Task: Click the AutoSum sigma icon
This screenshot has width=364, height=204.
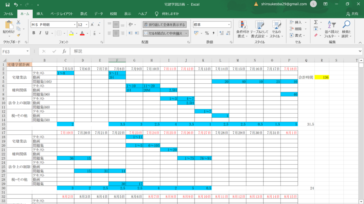Action: click(316, 22)
